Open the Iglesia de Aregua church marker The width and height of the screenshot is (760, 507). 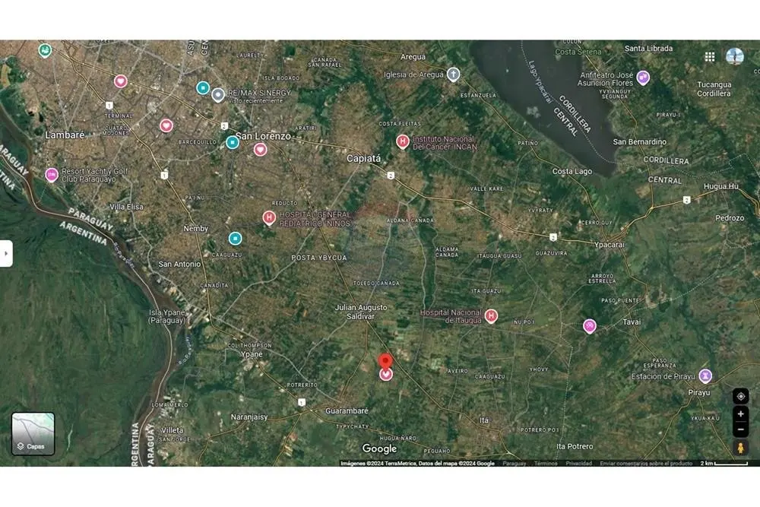click(453, 74)
